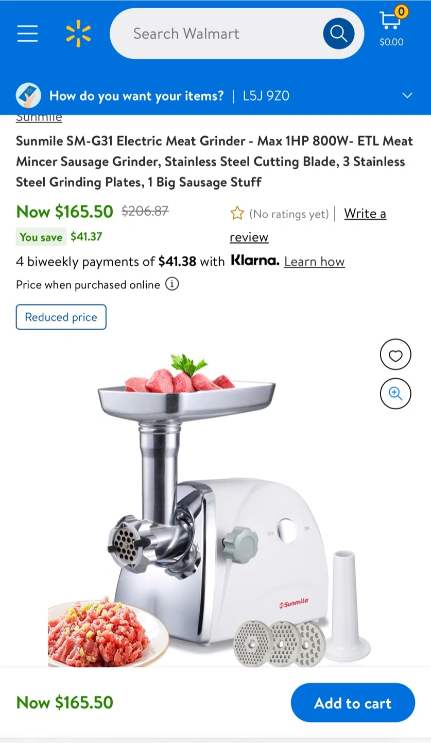Tap the delivery phone icon in banner
Image resolution: width=431 pixels, height=743 pixels.
(x=29, y=95)
